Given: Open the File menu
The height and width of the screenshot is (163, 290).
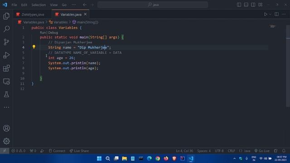Looking at the screenshot, I should point(14,5).
